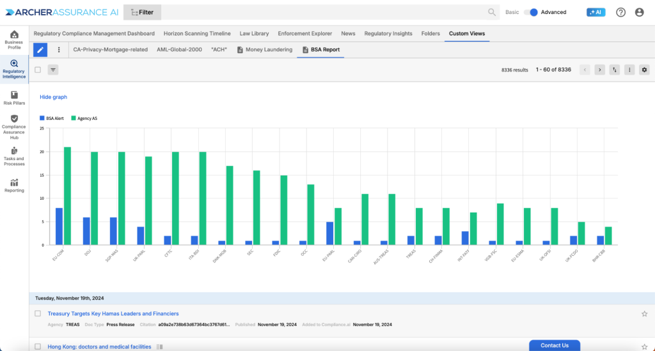Go to next results page
655x351 pixels.
click(x=600, y=70)
